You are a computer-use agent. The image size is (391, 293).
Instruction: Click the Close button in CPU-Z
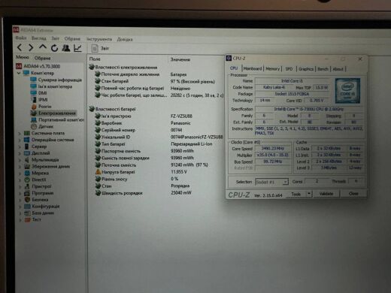point(353,194)
